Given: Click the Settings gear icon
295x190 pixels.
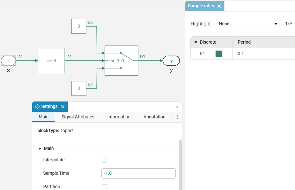Looking at the screenshot, I should 37,107.
